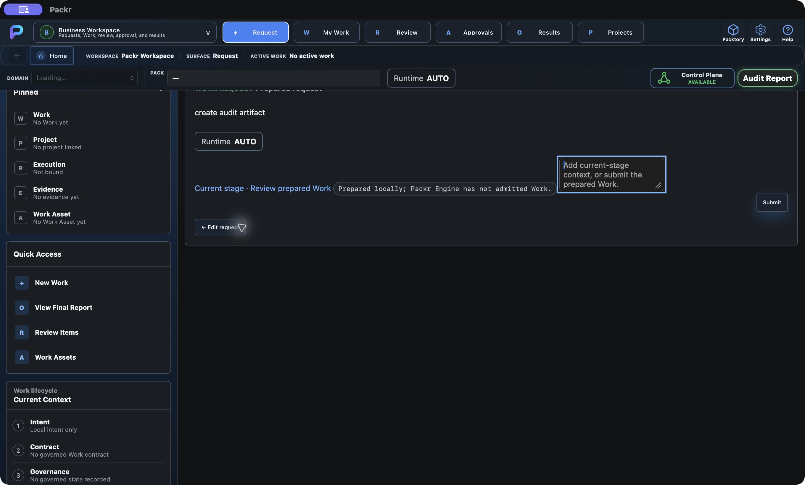
Task: Click the E icon beside Evidence
Action: click(21, 193)
